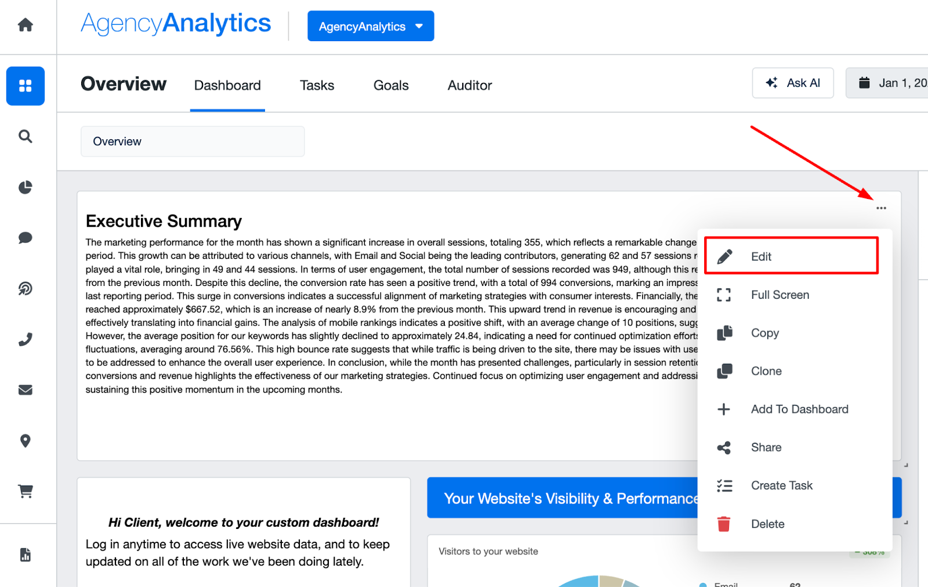Open the map pin location icon
The width and height of the screenshot is (928, 587).
pos(26,441)
